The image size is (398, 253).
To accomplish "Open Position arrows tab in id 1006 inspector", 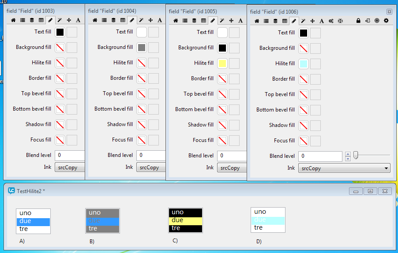I will point(312,21).
